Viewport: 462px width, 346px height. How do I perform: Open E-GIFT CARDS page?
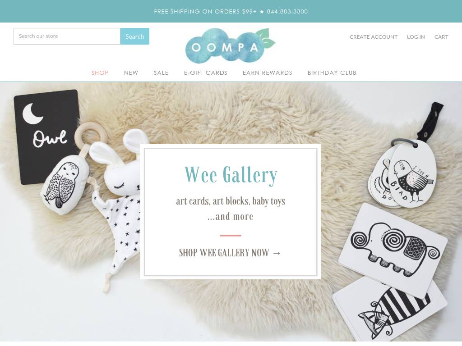point(206,73)
